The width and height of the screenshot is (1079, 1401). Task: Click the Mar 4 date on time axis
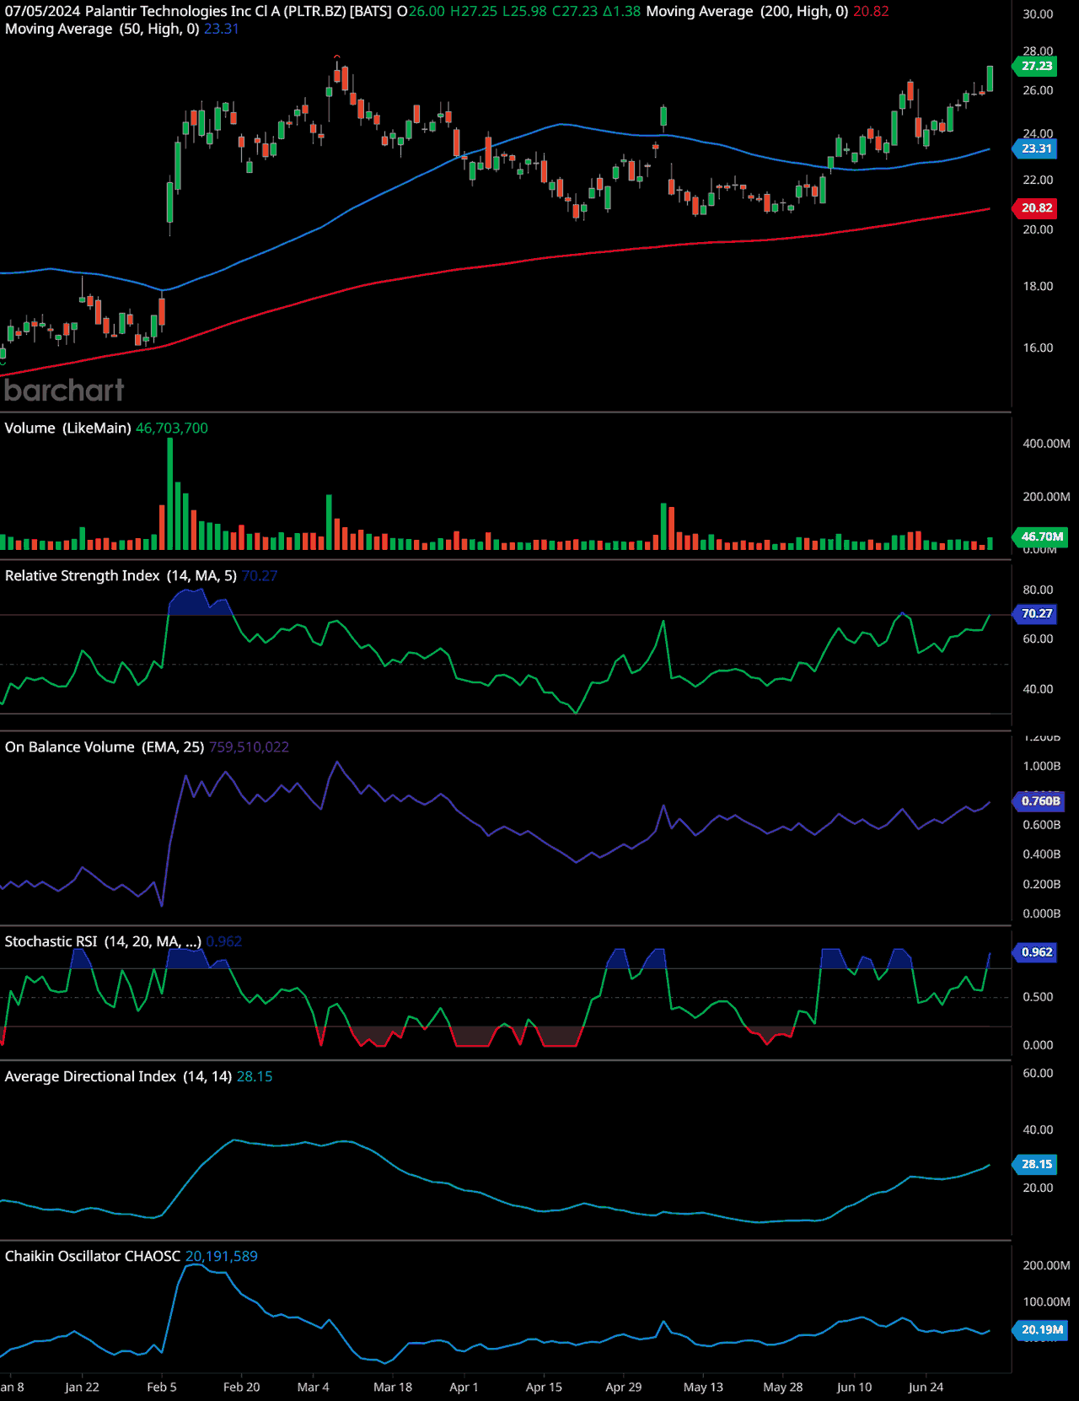click(x=314, y=1387)
